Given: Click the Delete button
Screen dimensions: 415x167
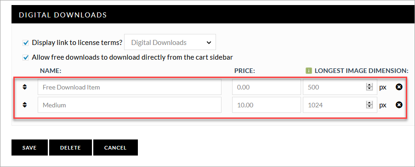Looking at the screenshot, I should tap(70, 147).
